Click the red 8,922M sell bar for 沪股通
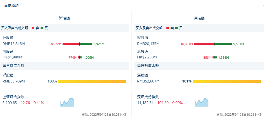 [x=71, y=44]
